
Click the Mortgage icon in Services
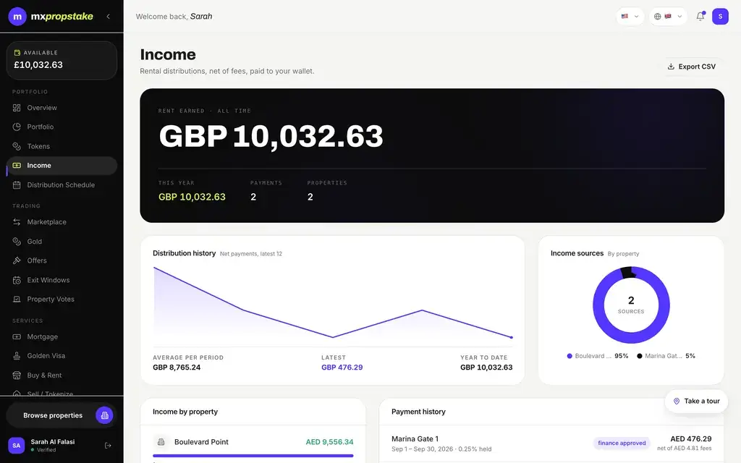(x=17, y=337)
